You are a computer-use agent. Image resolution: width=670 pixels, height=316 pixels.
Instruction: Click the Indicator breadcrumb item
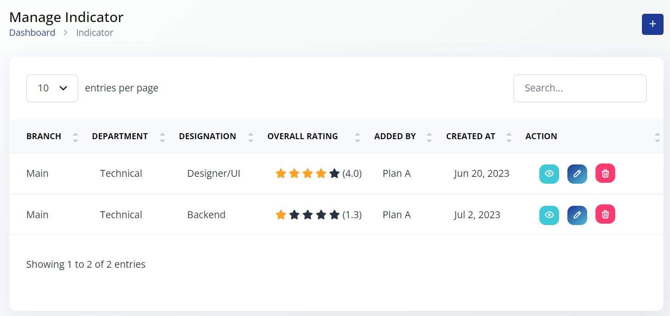point(94,33)
